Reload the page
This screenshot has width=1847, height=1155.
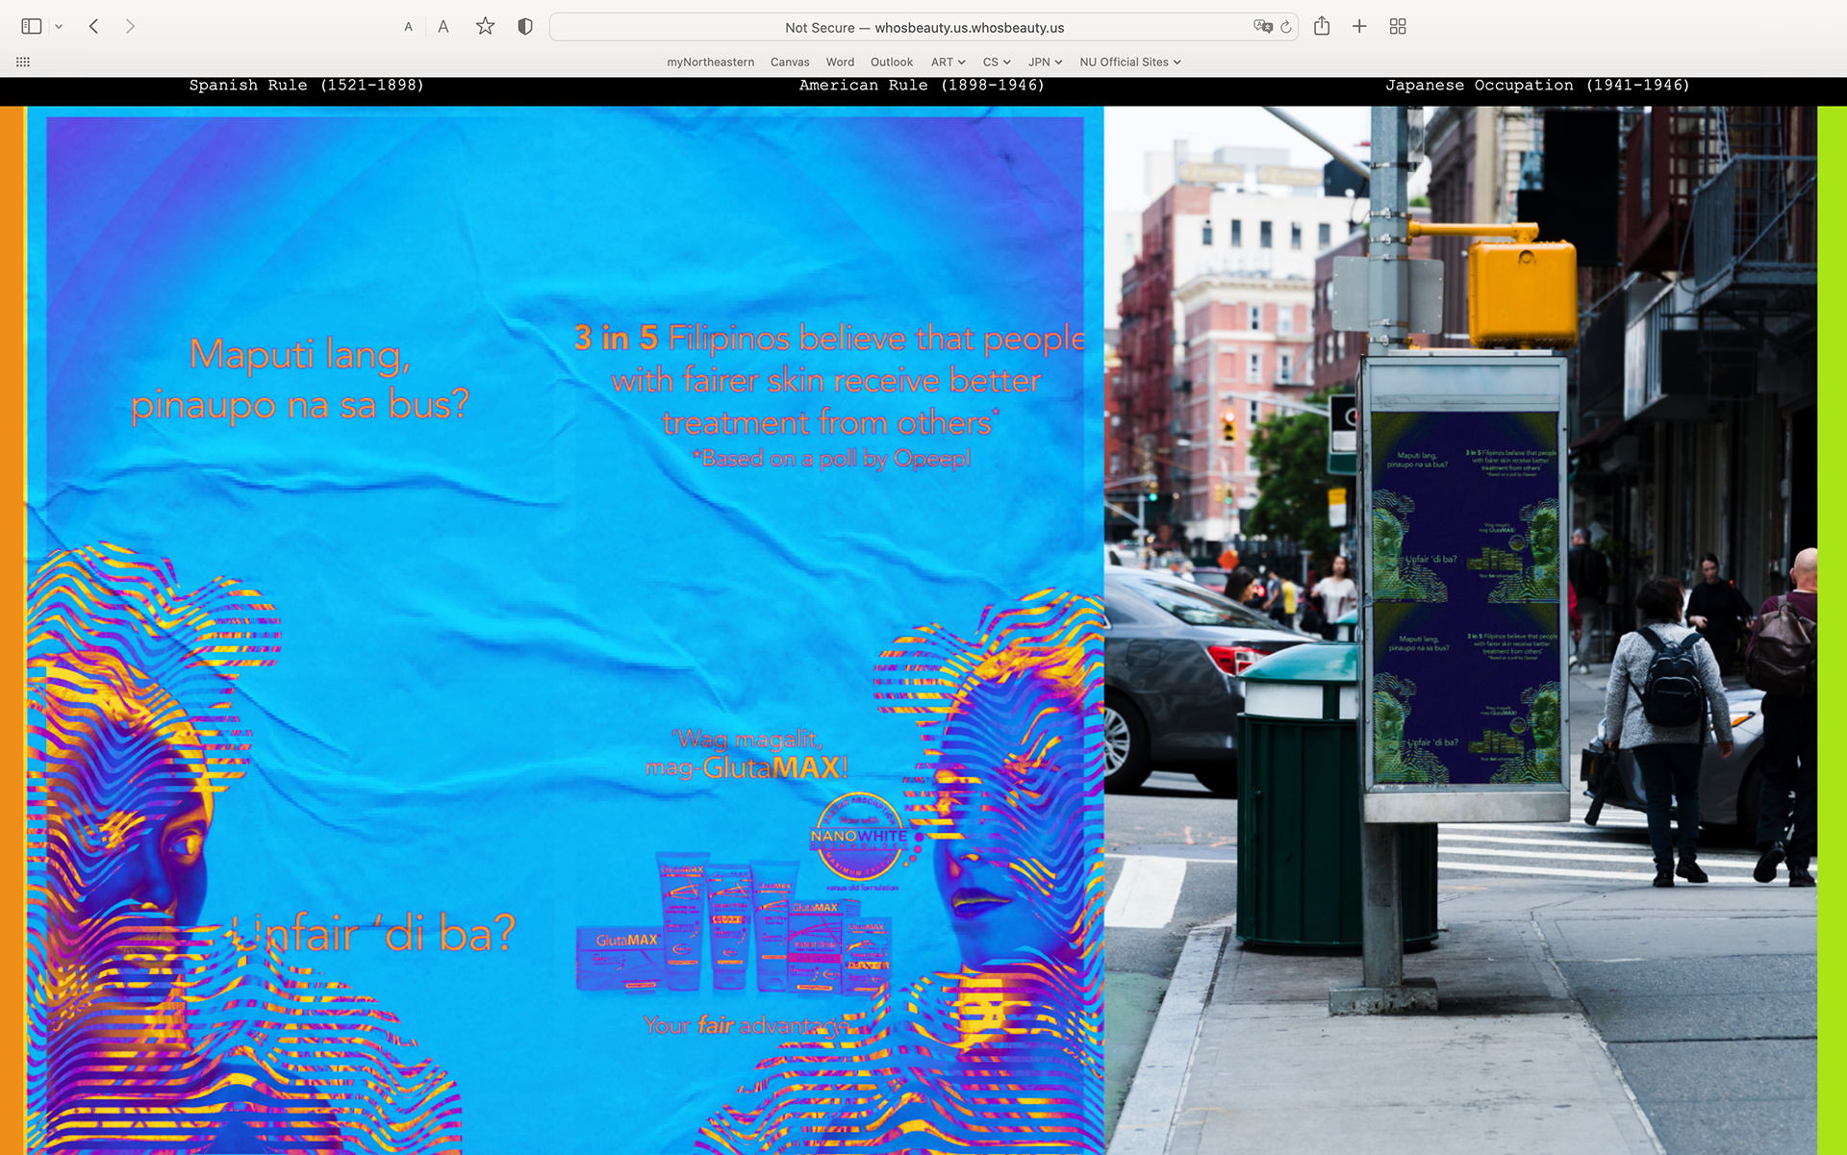[1285, 27]
